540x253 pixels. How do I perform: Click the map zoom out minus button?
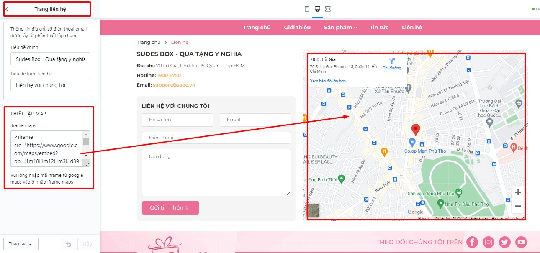518,206
